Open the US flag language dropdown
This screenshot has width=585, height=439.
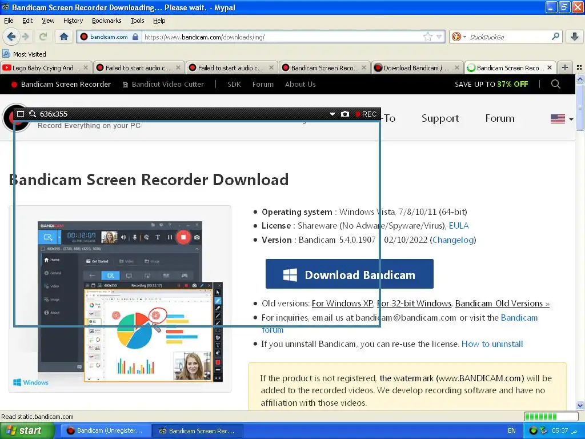coord(562,119)
